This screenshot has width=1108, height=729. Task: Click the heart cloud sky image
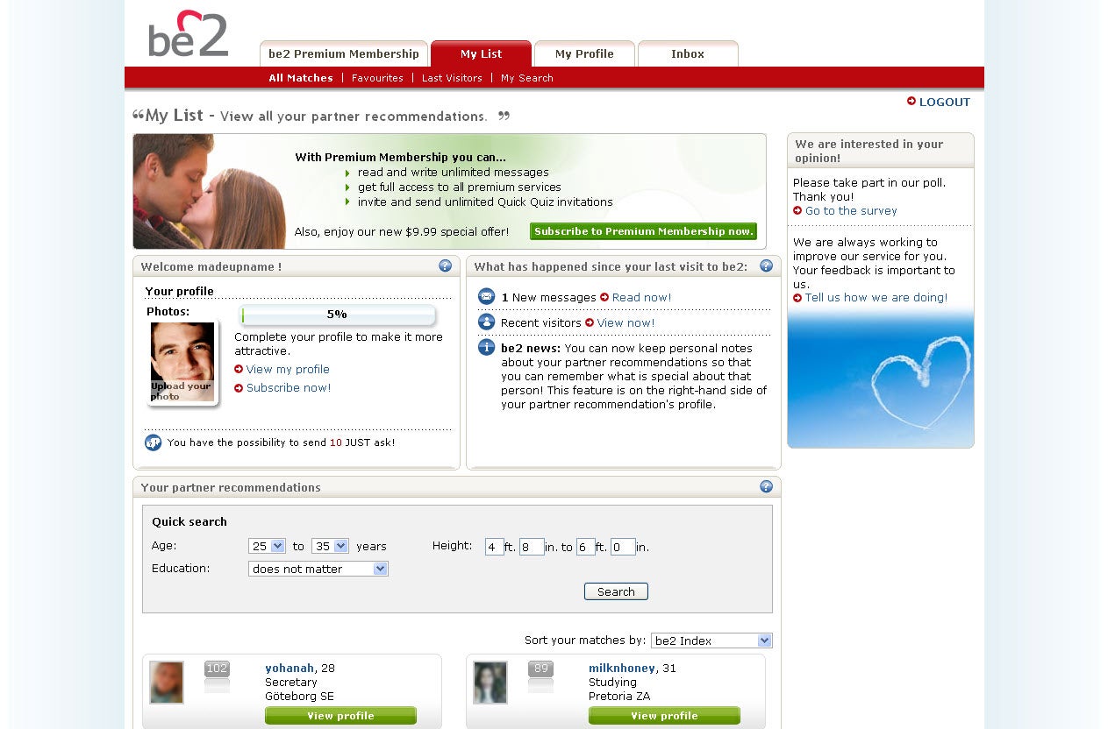coord(881,379)
